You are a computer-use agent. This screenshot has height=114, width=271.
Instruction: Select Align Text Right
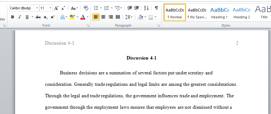coord(110,17)
